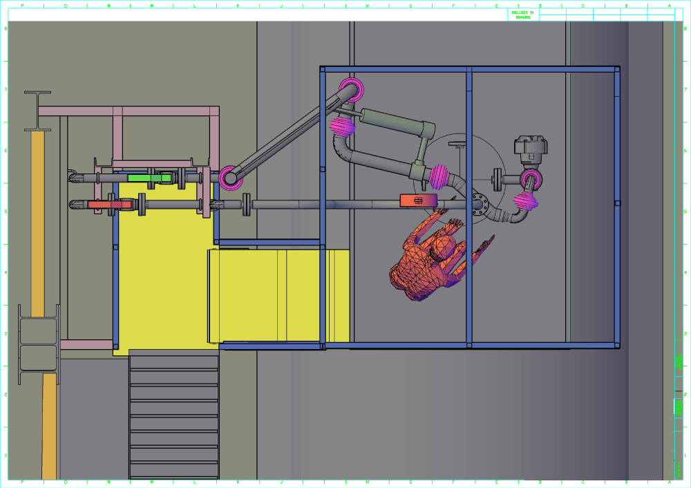Select the dark gray motor housing at top right

[531, 147]
